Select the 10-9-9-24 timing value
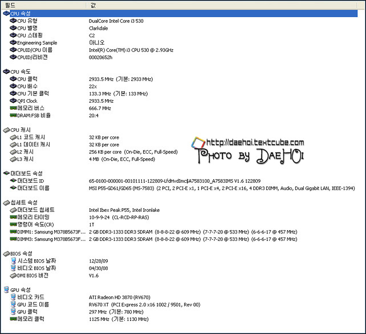This screenshot has width=366, height=334. pyautogui.click(x=119, y=218)
